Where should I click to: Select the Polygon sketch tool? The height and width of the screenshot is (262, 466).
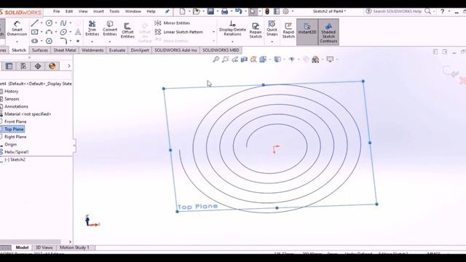(49, 41)
